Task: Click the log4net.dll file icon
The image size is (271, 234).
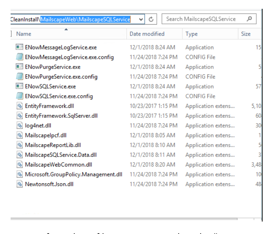Action: (x=19, y=125)
